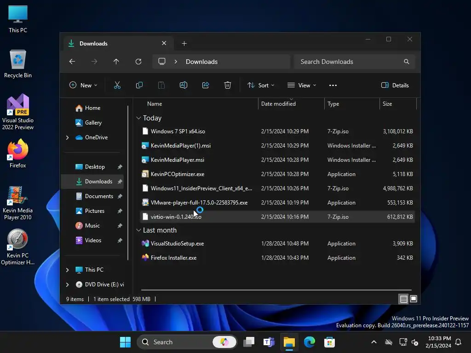Open Pictures in sidebar

pyautogui.click(x=92, y=211)
